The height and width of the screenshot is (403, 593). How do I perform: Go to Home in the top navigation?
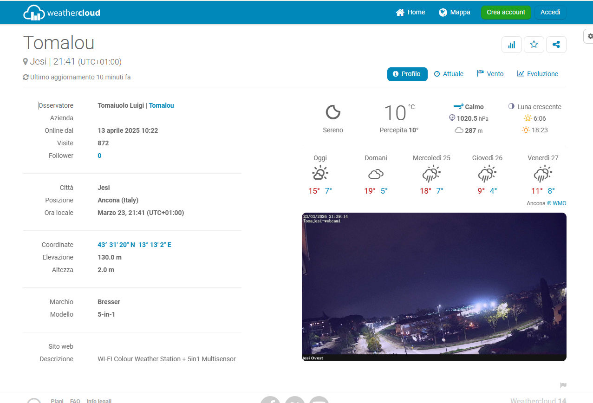tap(411, 13)
